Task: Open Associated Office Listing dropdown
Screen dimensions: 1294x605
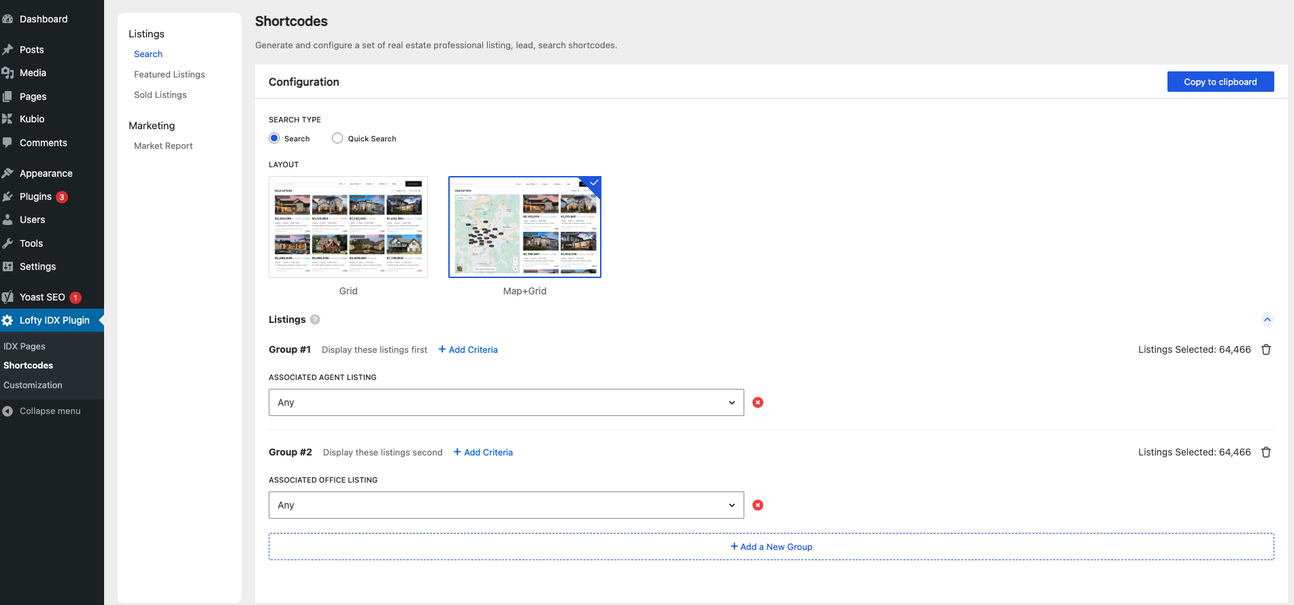Action: [x=506, y=505]
